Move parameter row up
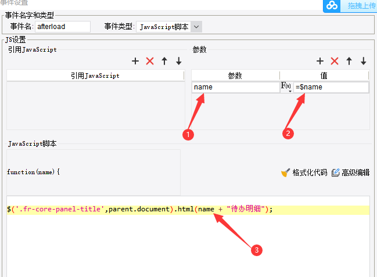Screen dimensions: 377x277 click(x=349, y=61)
